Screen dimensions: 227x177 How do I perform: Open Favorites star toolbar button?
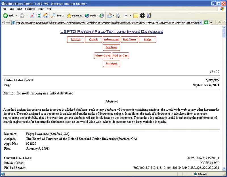click(x=74, y=16)
